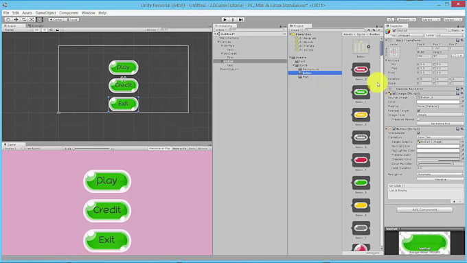The image size is (467, 263).
Task: Toggle the Preserve Aspect checkbox
Action: [x=418, y=119]
